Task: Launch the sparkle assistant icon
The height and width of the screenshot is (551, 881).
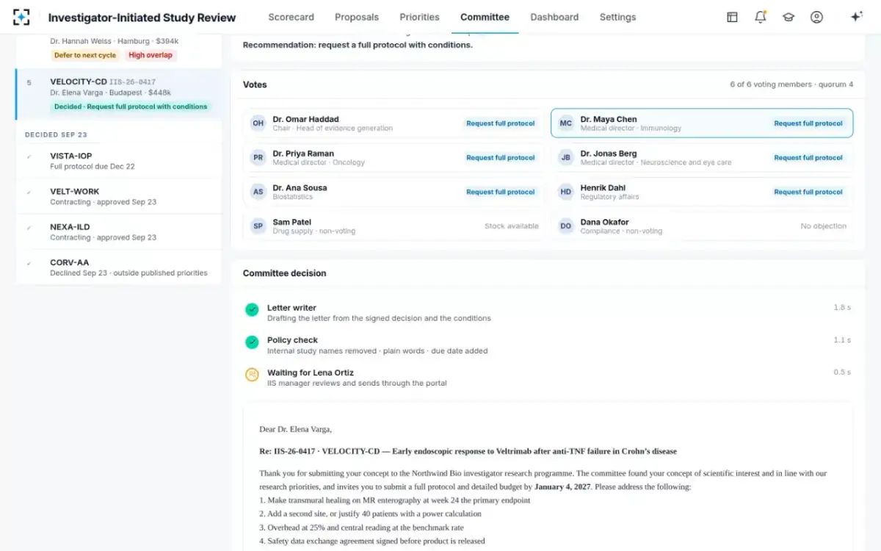Action: pos(856,17)
